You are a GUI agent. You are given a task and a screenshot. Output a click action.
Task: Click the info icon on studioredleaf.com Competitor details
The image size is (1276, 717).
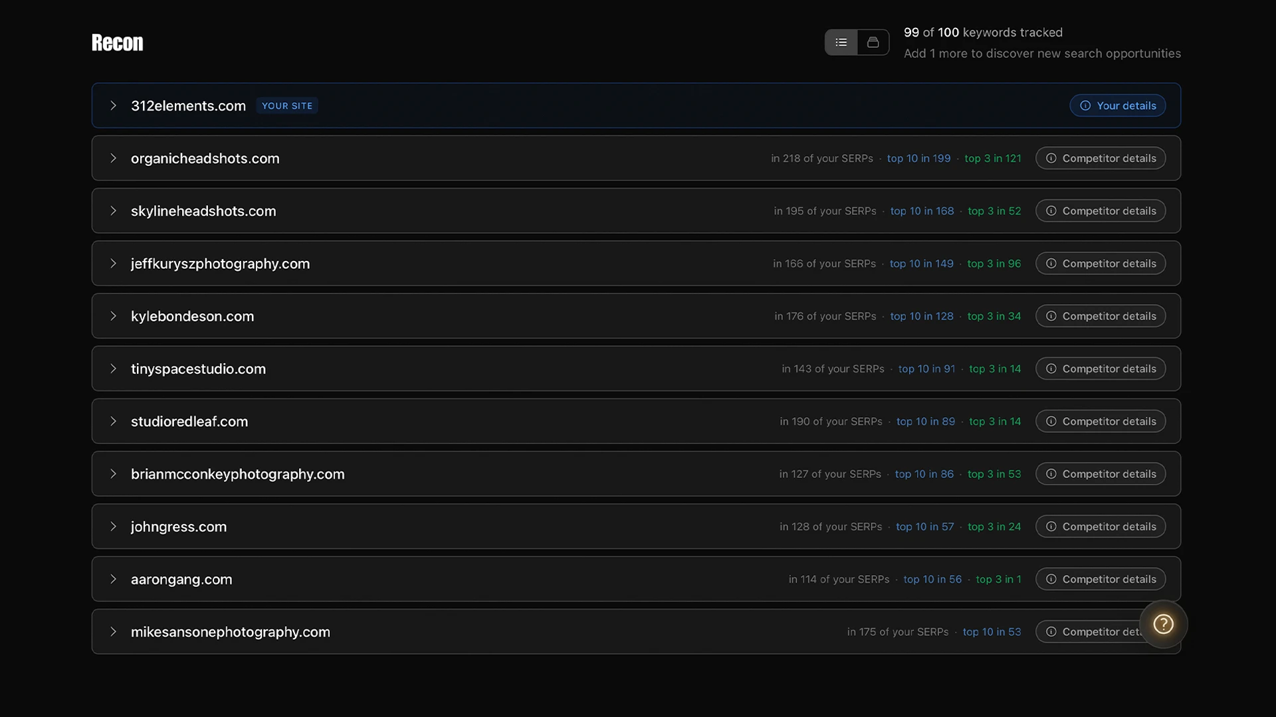click(x=1051, y=421)
